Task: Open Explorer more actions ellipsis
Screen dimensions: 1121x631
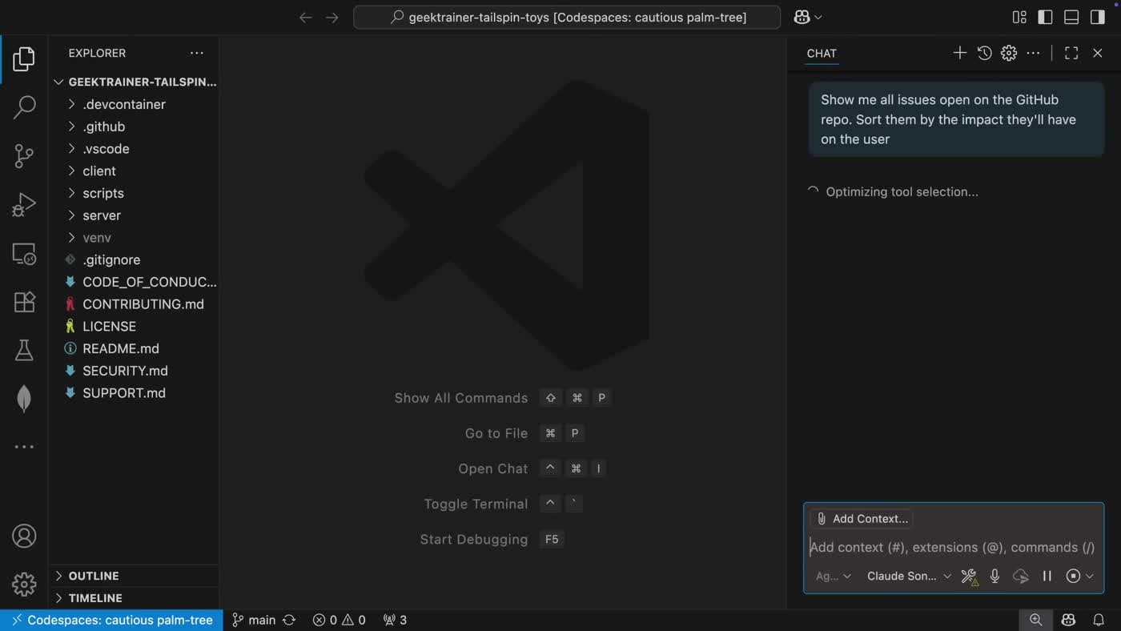Action: 197,53
